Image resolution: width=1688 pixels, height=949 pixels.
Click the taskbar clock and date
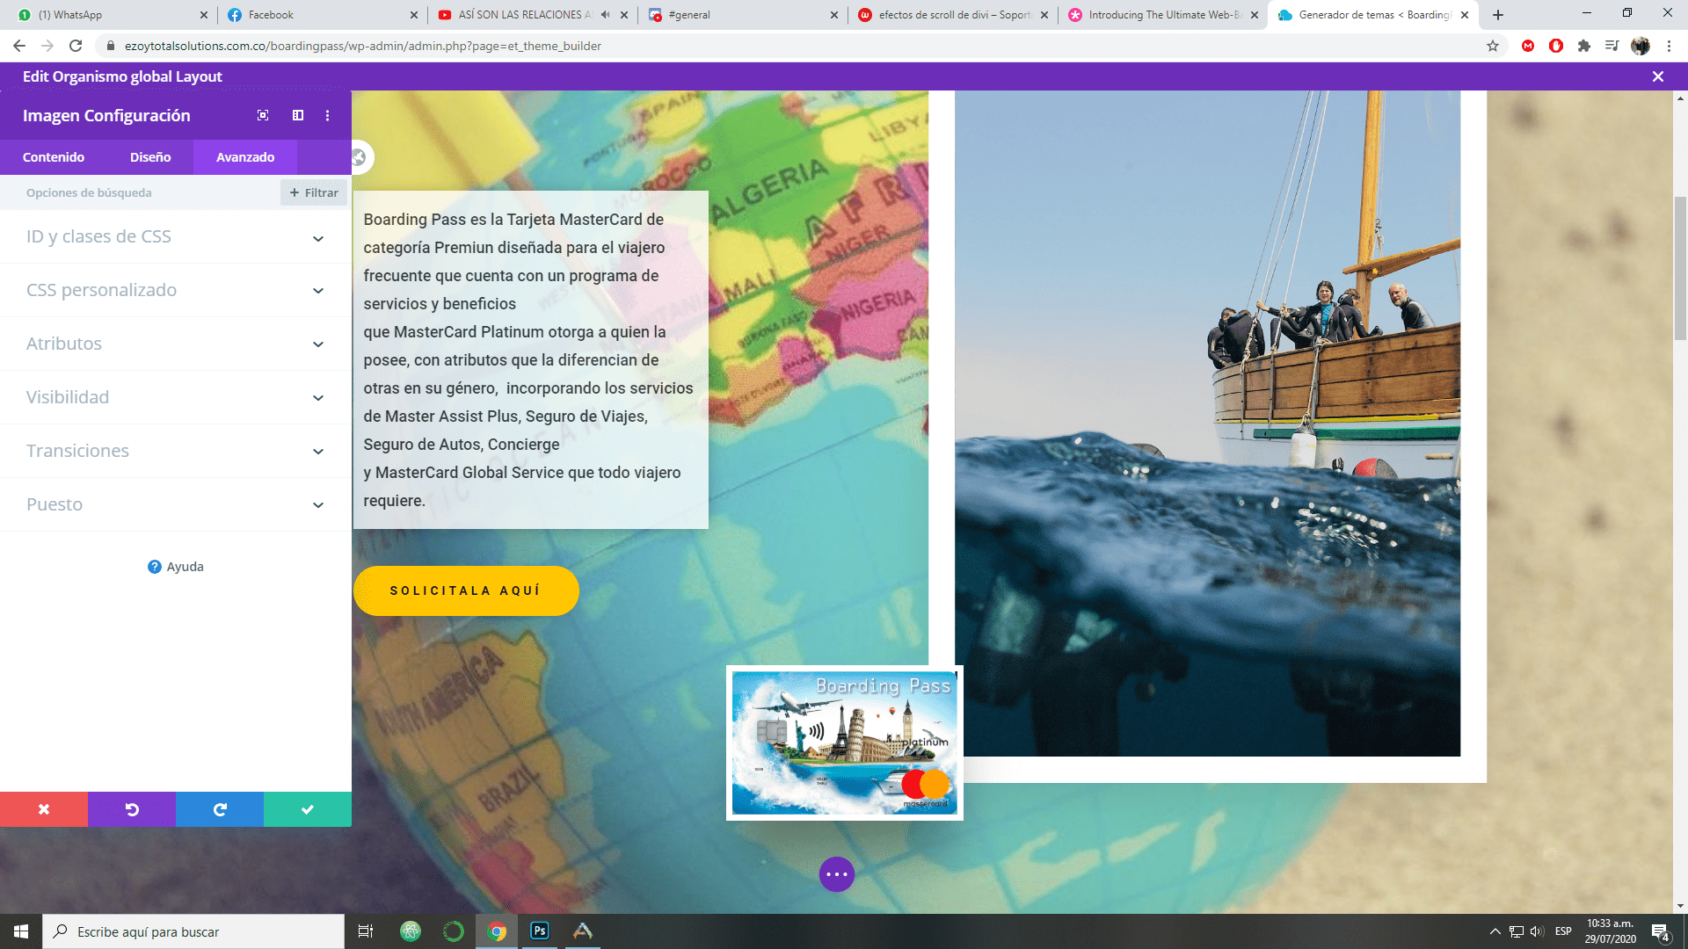click(x=1610, y=931)
